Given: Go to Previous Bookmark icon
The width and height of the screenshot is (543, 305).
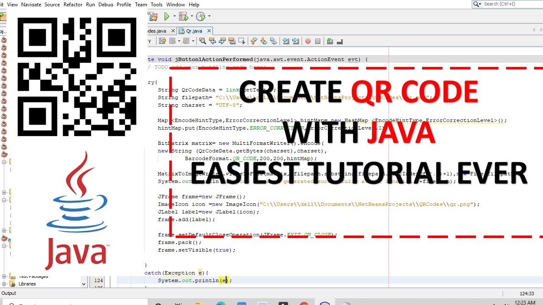Looking at the screenshot, I should click(x=254, y=41).
